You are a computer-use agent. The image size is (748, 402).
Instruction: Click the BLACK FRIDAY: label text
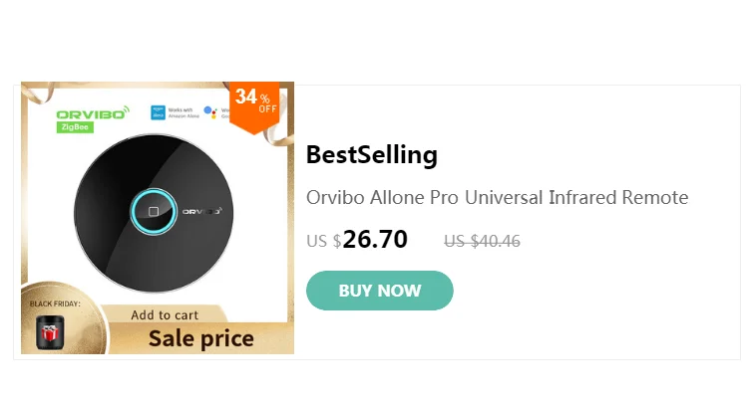click(x=55, y=303)
